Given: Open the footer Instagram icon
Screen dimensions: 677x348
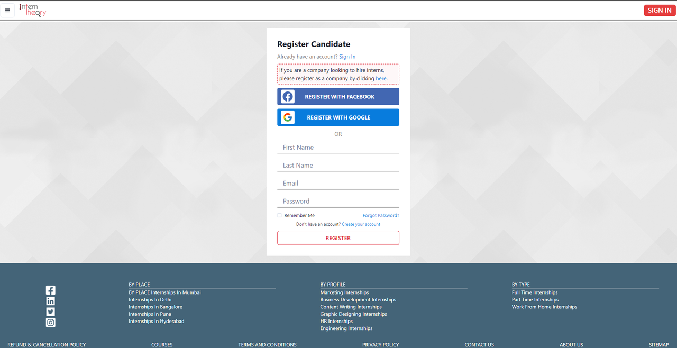Looking at the screenshot, I should 50,323.
